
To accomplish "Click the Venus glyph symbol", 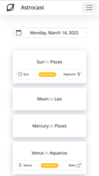I will pos(20,165).
